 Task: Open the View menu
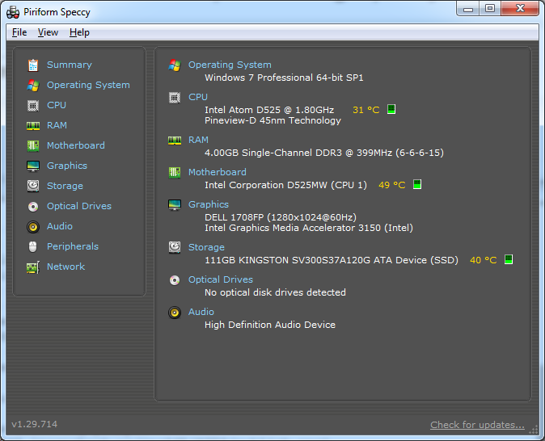[x=48, y=32]
